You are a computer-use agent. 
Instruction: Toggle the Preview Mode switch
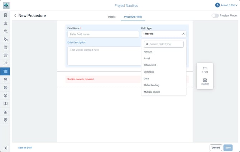point(215,15)
